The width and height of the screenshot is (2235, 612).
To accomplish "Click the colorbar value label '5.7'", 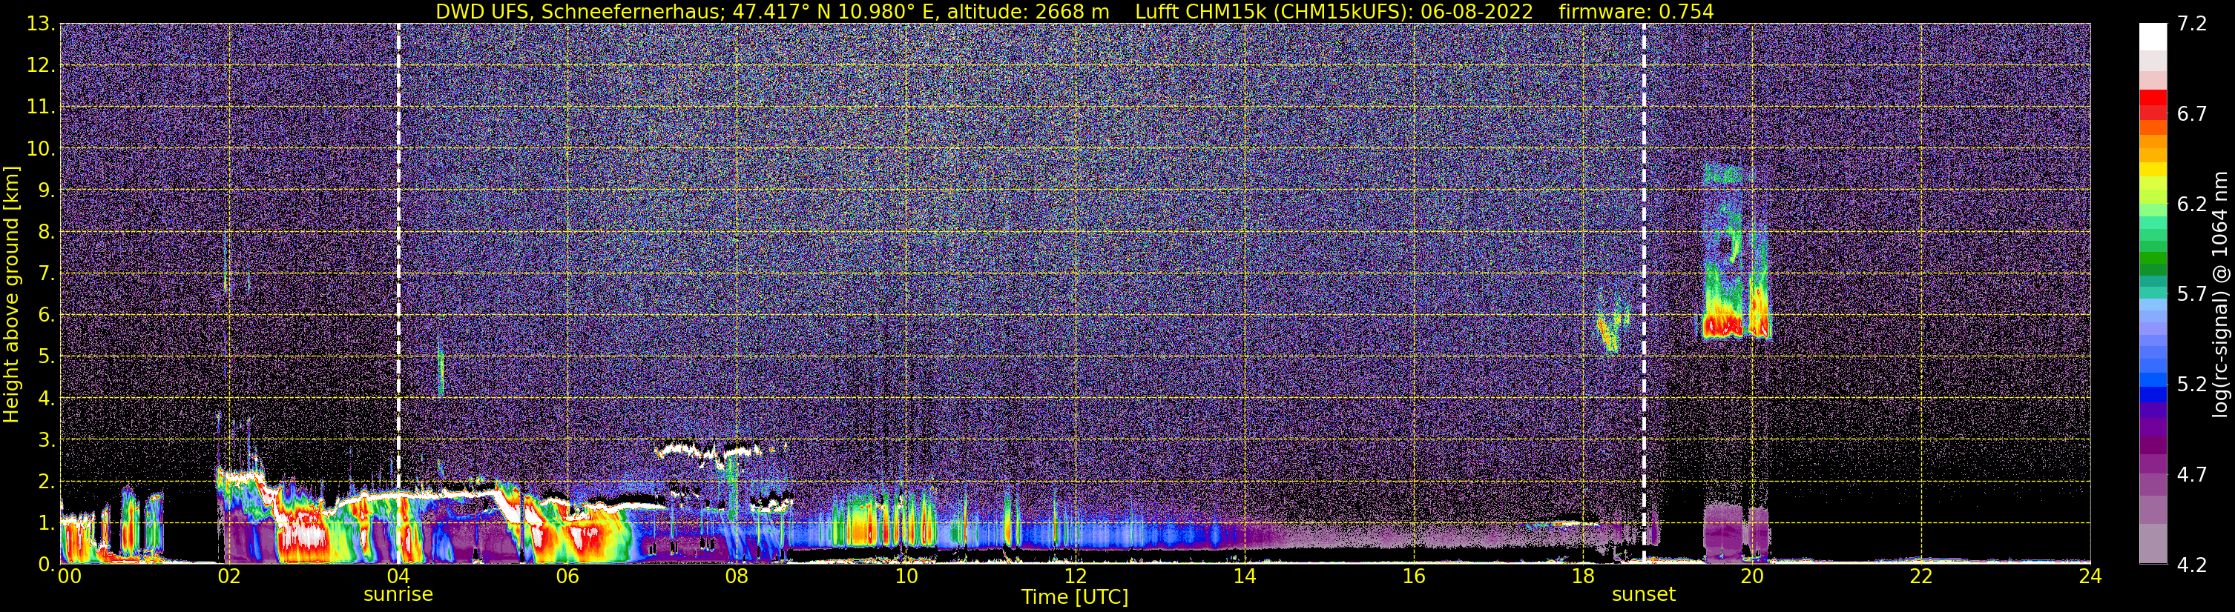I will (2192, 295).
